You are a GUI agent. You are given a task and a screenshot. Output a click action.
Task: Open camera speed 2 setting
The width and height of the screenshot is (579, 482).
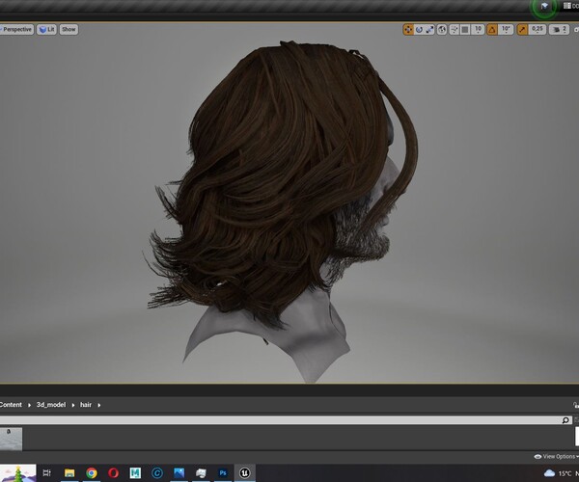tap(559, 30)
